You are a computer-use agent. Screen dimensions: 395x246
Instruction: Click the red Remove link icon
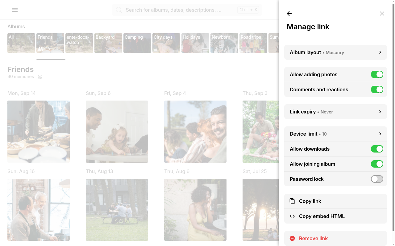pyautogui.click(x=292, y=238)
